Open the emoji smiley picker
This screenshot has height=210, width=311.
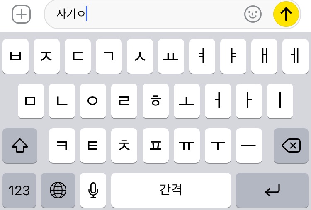coord(253,14)
